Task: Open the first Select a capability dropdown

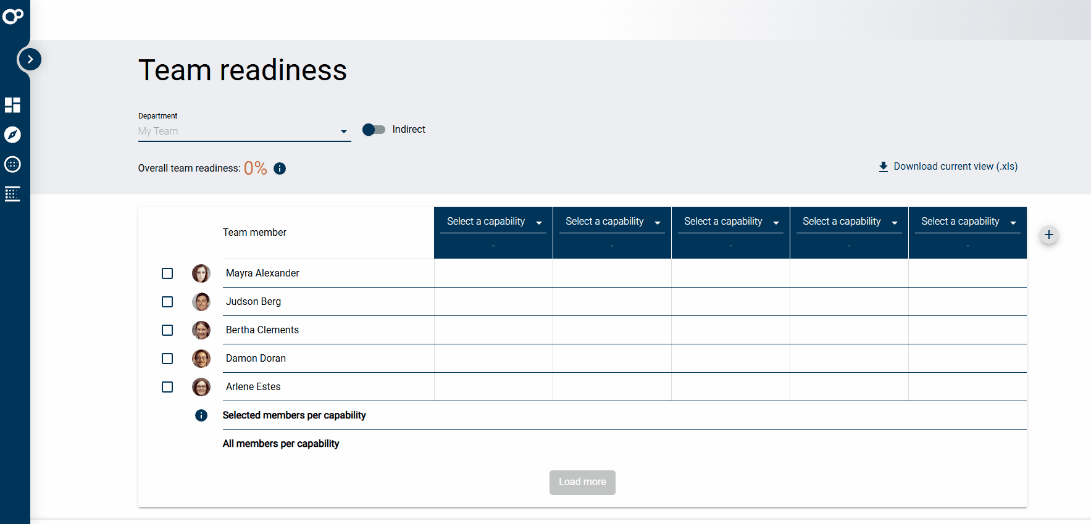Action: point(493,222)
